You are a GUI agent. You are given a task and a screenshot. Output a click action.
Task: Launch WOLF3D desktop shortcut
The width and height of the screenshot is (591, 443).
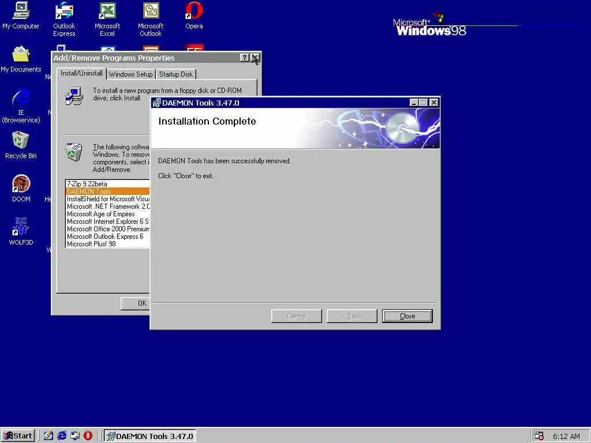21,232
